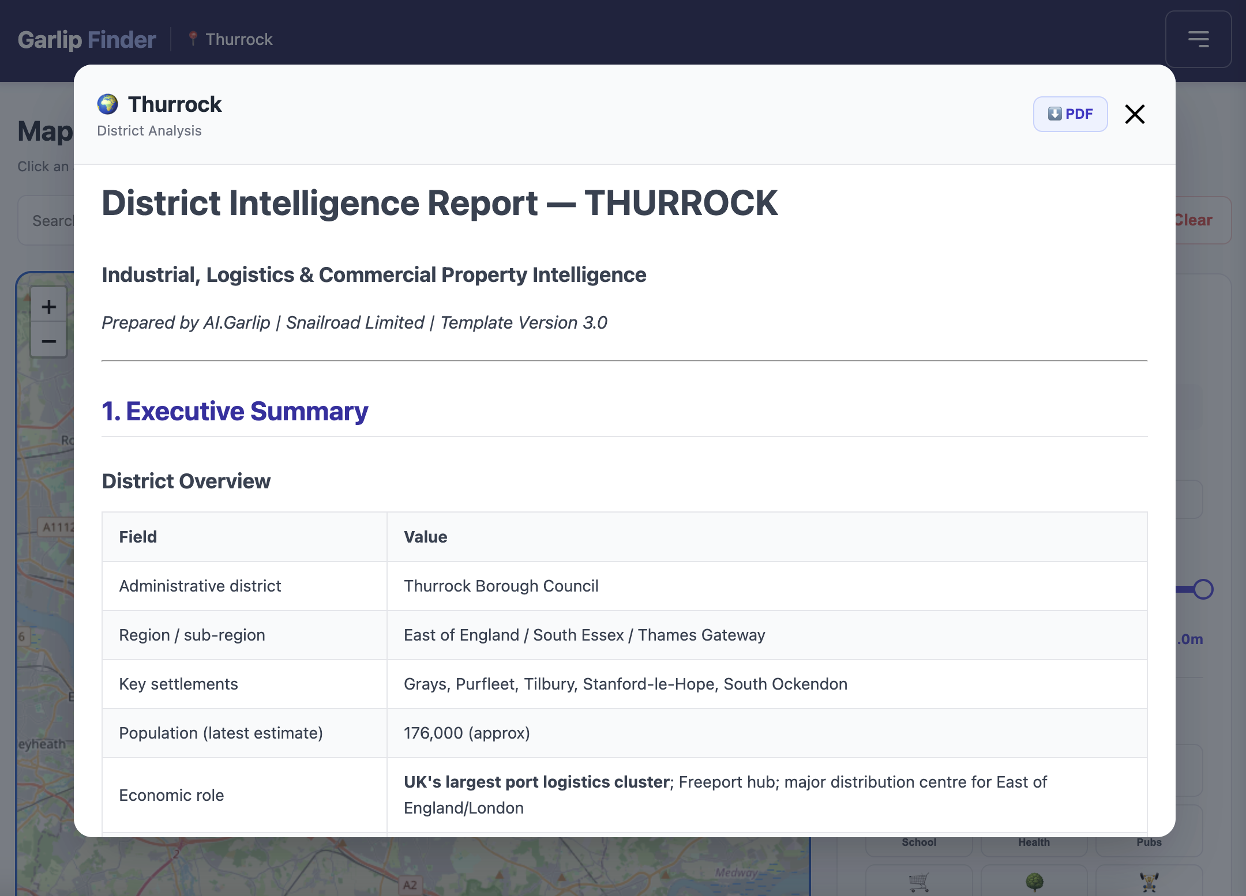Zoom out on the map
This screenshot has height=896, width=1246.
click(x=48, y=341)
